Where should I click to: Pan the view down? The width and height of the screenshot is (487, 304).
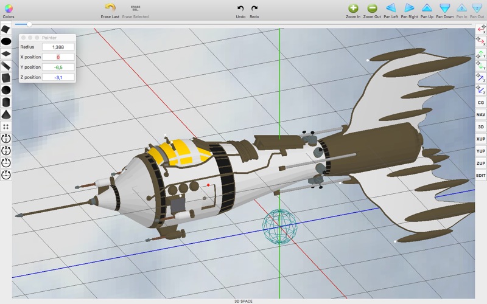point(445,8)
